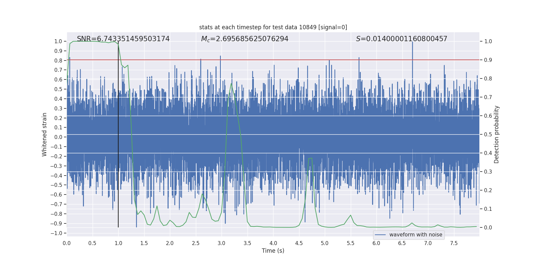The image size is (533, 266).
Task: Click the 'Whitened strain' y-axis label
Action: coord(45,134)
